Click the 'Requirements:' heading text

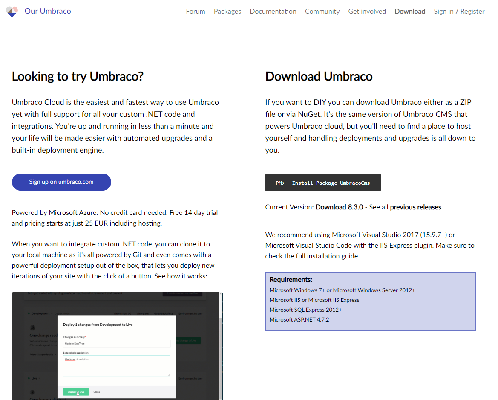291,280
